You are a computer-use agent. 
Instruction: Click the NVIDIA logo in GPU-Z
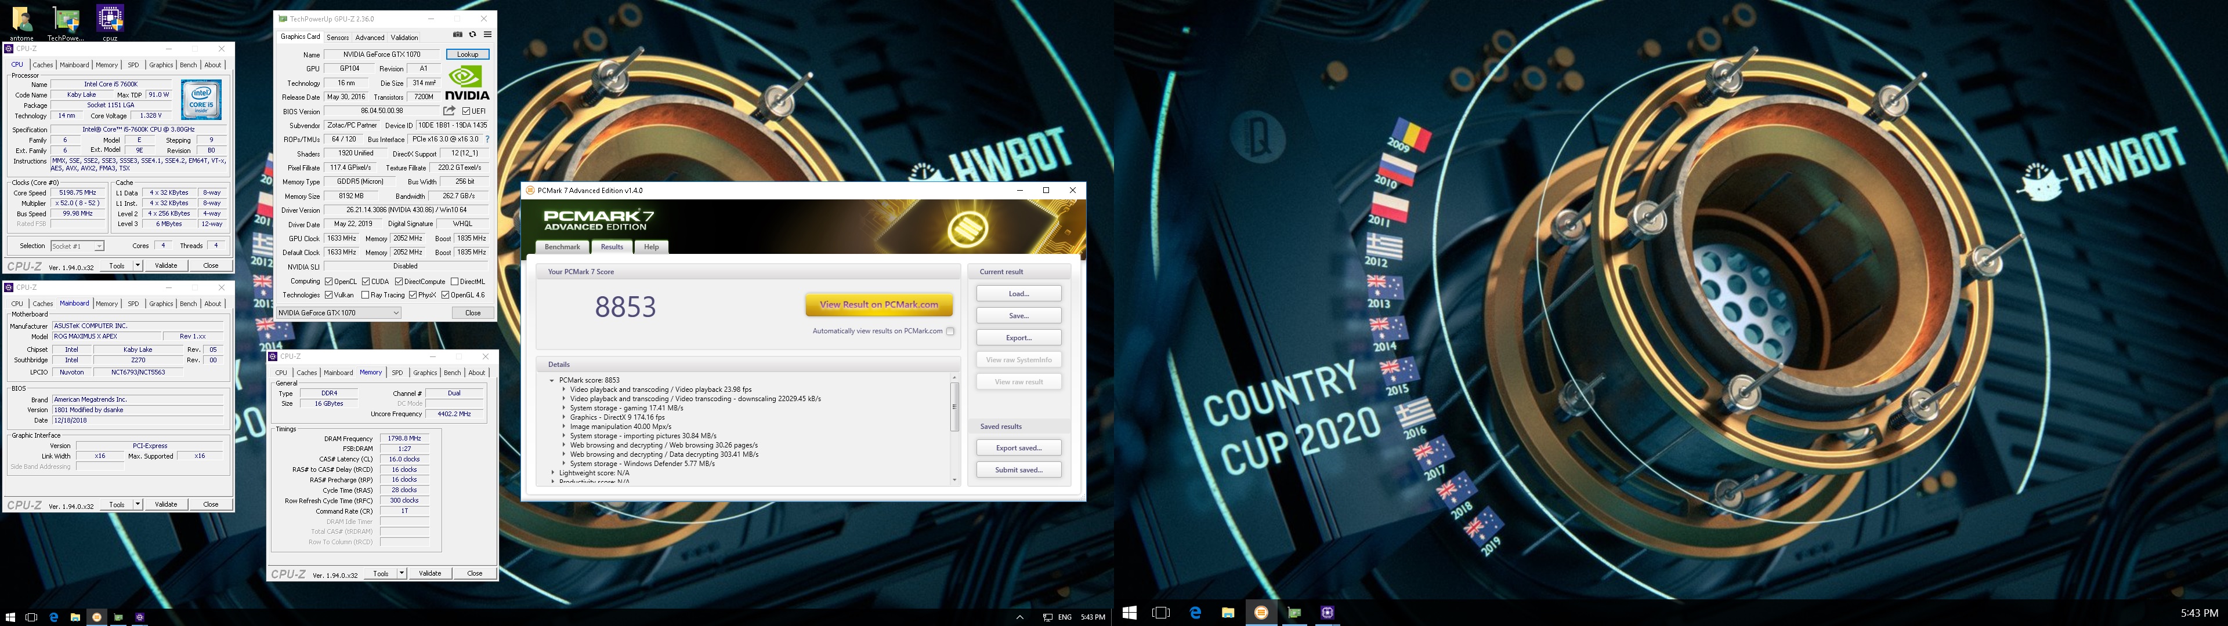click(467, 83)
